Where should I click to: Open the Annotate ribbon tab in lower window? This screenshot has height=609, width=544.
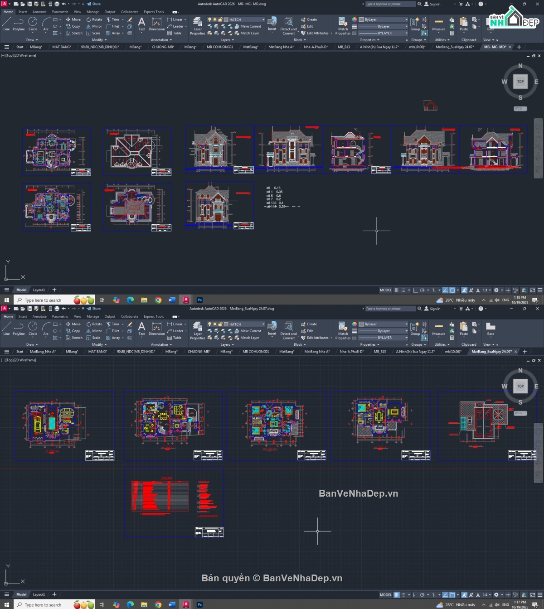[x=39, y=317]
